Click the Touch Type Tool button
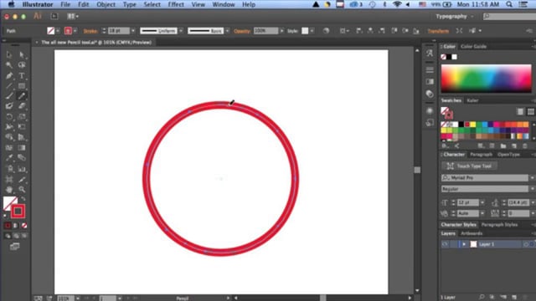Viewport: 536px width, 301px height. pos(469,166)
